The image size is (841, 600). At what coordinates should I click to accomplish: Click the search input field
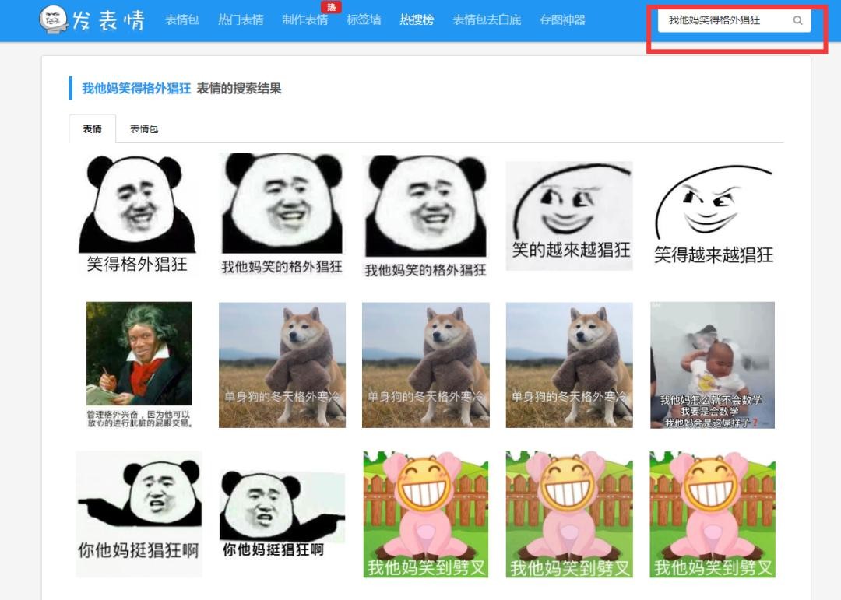click(x=724, y=21)
